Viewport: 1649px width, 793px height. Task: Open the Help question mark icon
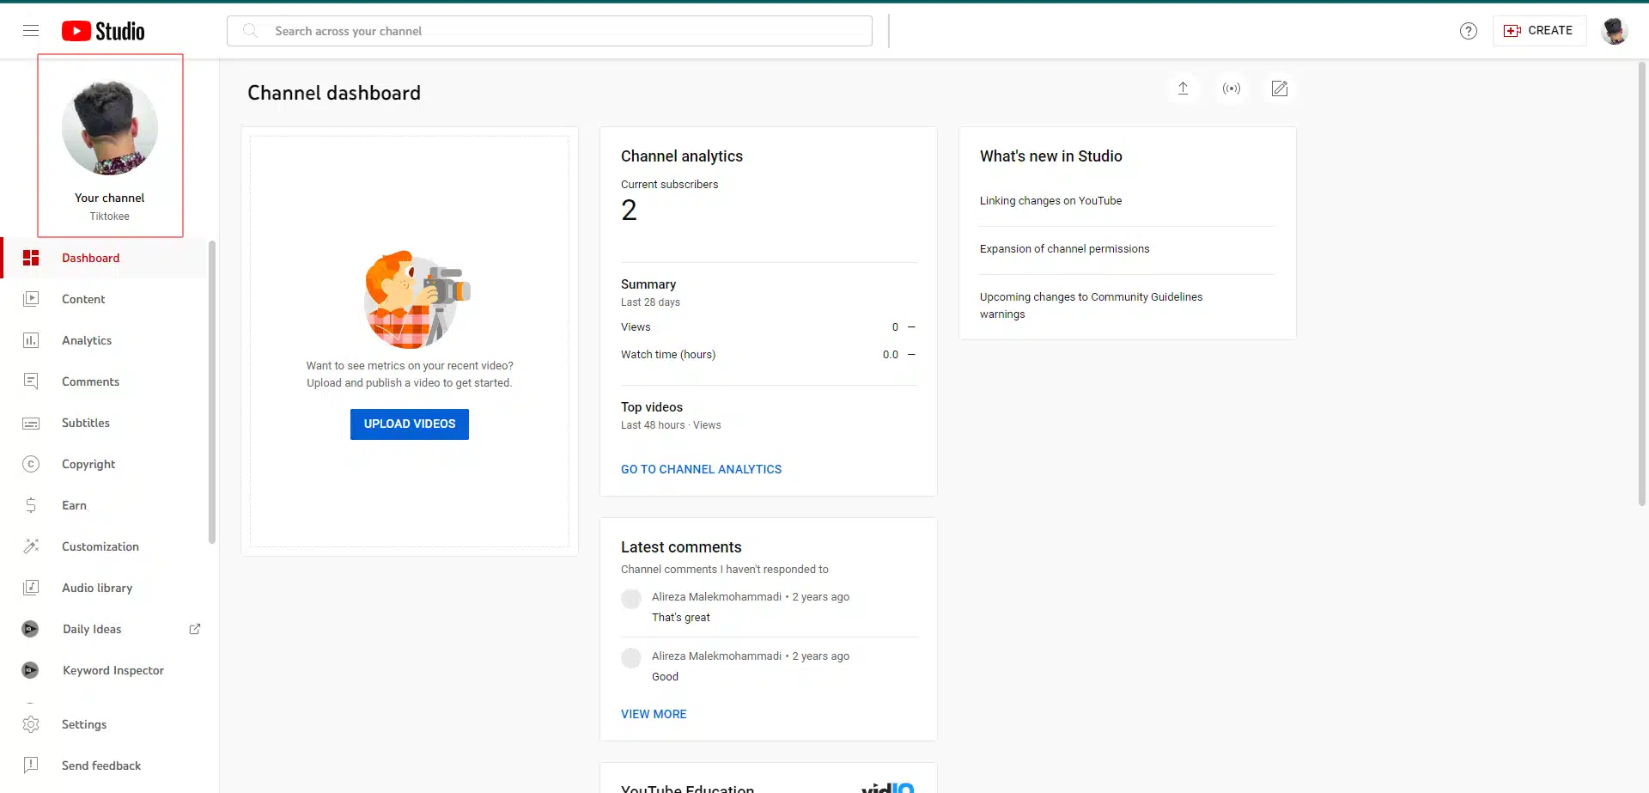tap(1469, 31)
